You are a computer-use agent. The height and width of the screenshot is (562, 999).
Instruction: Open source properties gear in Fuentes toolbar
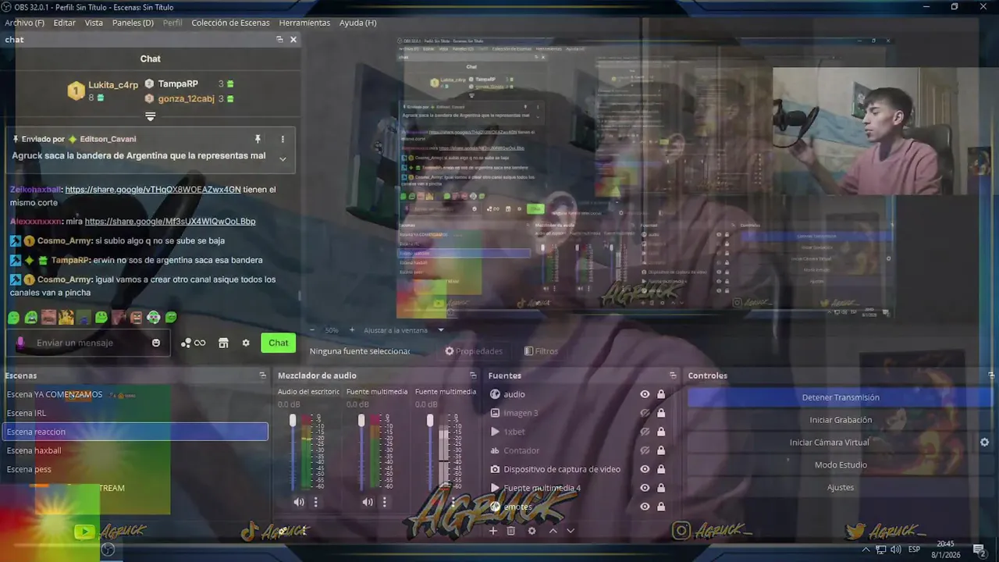coord(532,531)
